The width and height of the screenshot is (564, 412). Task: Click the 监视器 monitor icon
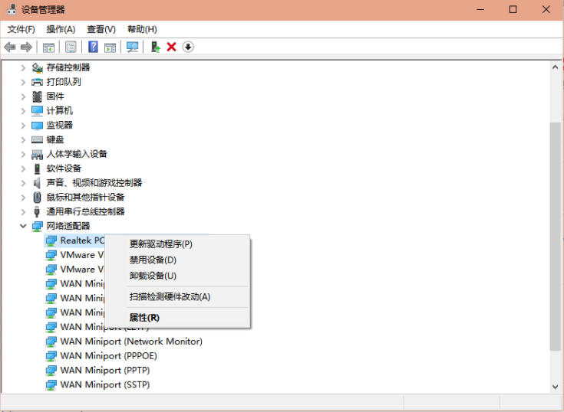(37, 126)
